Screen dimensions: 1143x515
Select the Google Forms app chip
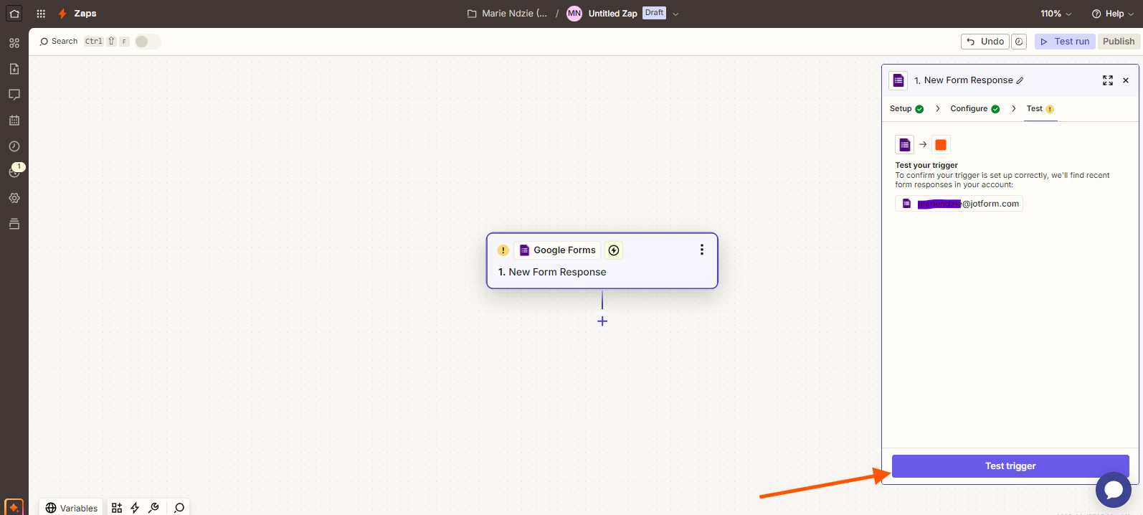557,250
